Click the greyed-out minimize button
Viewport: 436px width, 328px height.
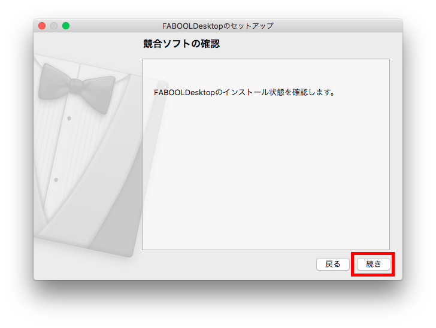point(54,26)
